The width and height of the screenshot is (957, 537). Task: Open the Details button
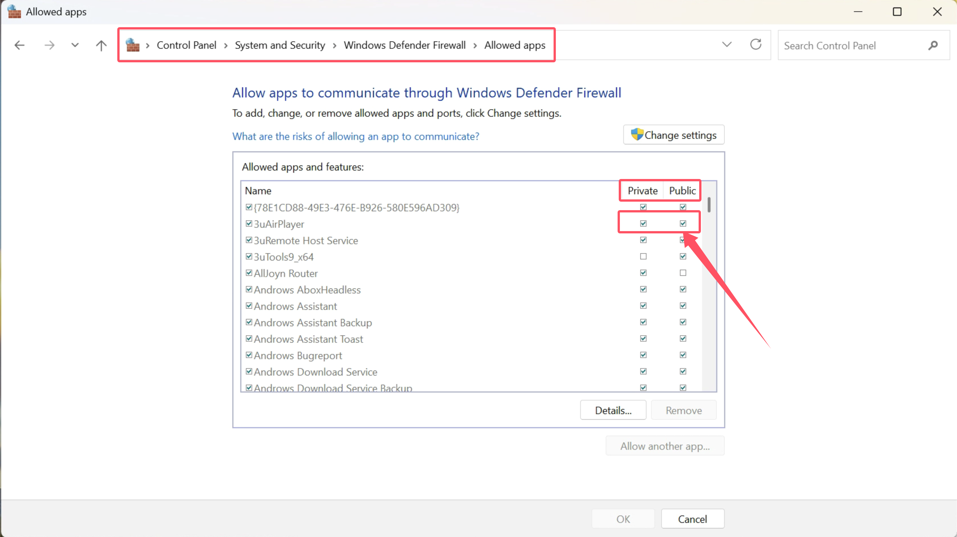tap(613, 410)
